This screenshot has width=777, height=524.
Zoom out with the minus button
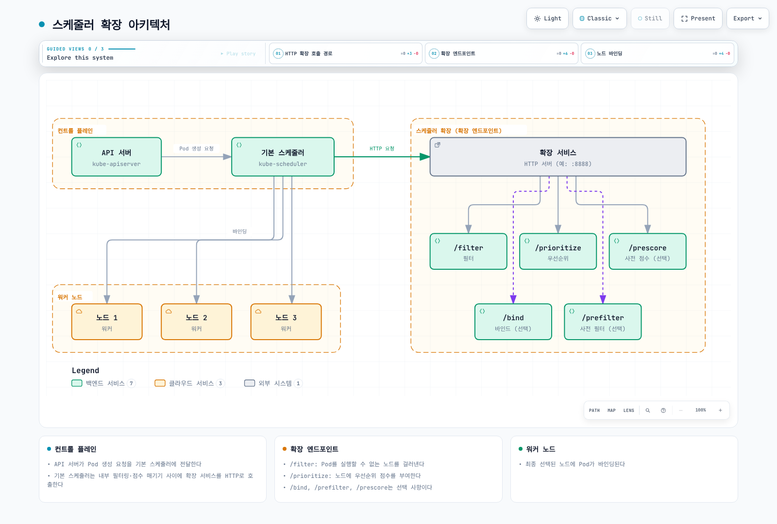tap(681, 410)
